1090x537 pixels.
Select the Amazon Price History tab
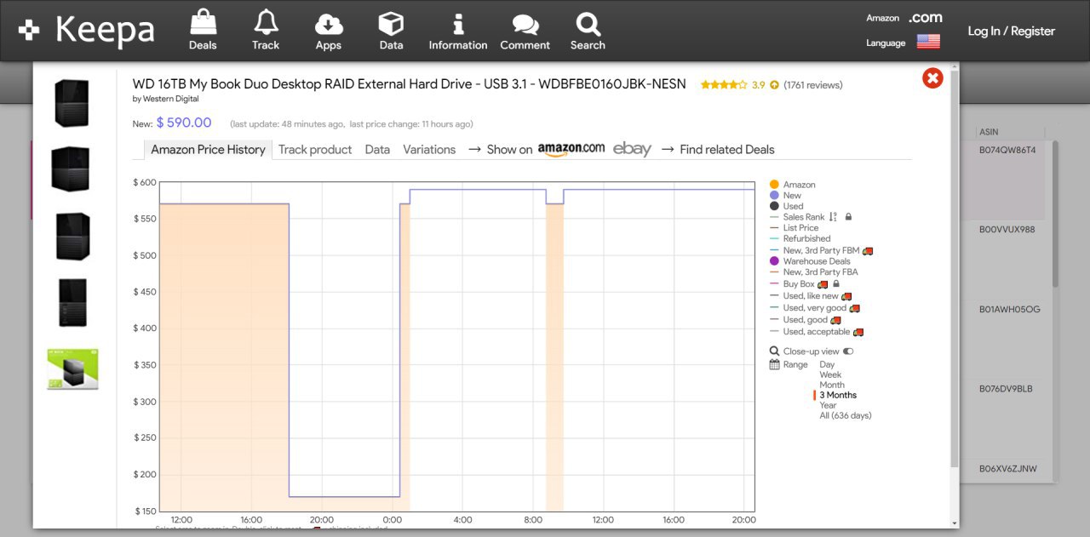pos(208,150)
